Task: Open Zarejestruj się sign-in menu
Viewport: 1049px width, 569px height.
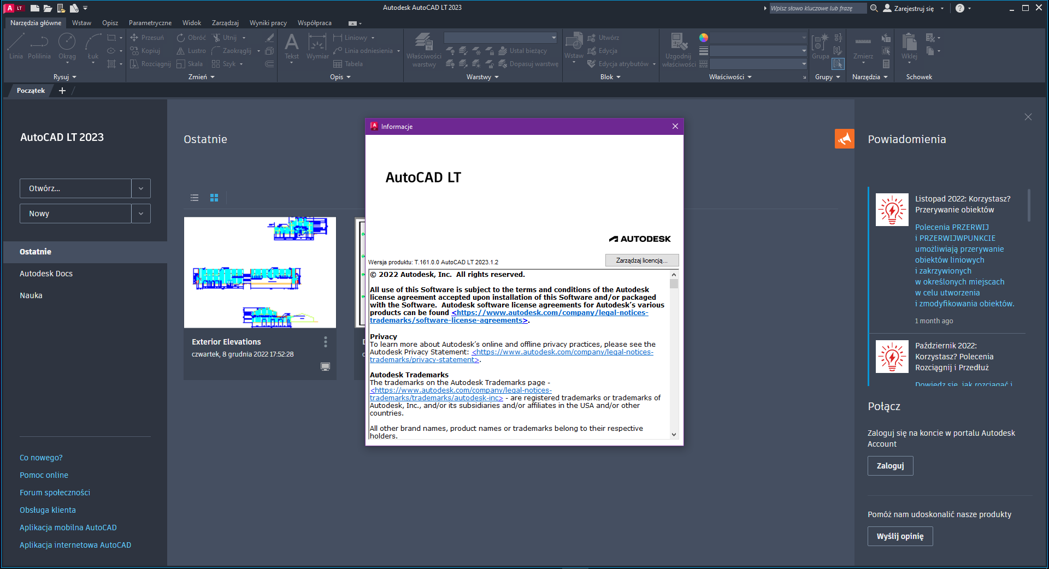Action: (914, 8)
